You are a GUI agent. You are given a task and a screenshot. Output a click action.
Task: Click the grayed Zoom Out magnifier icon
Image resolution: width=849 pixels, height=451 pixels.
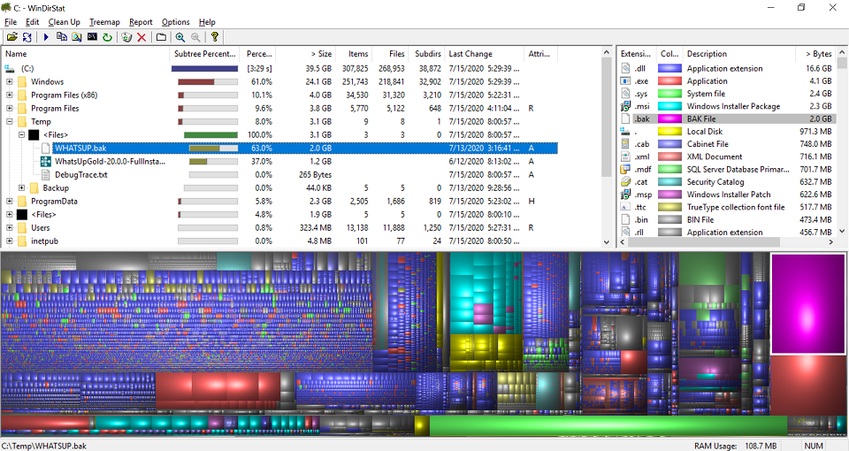tap(195, 37)
